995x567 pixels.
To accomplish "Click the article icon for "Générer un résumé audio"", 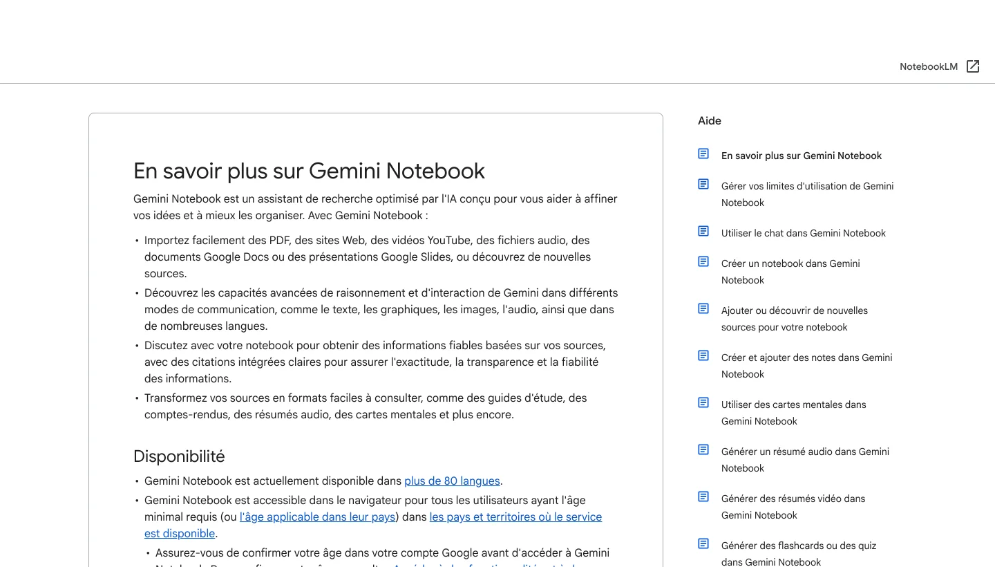I will (703, 449).
